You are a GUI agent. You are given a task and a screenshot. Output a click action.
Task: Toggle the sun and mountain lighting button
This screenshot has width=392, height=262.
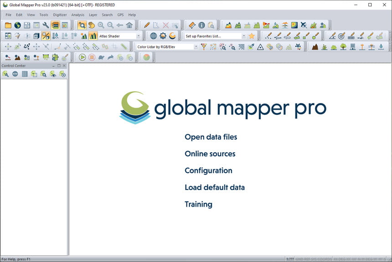pyautogui.click(x=84, y=36)
